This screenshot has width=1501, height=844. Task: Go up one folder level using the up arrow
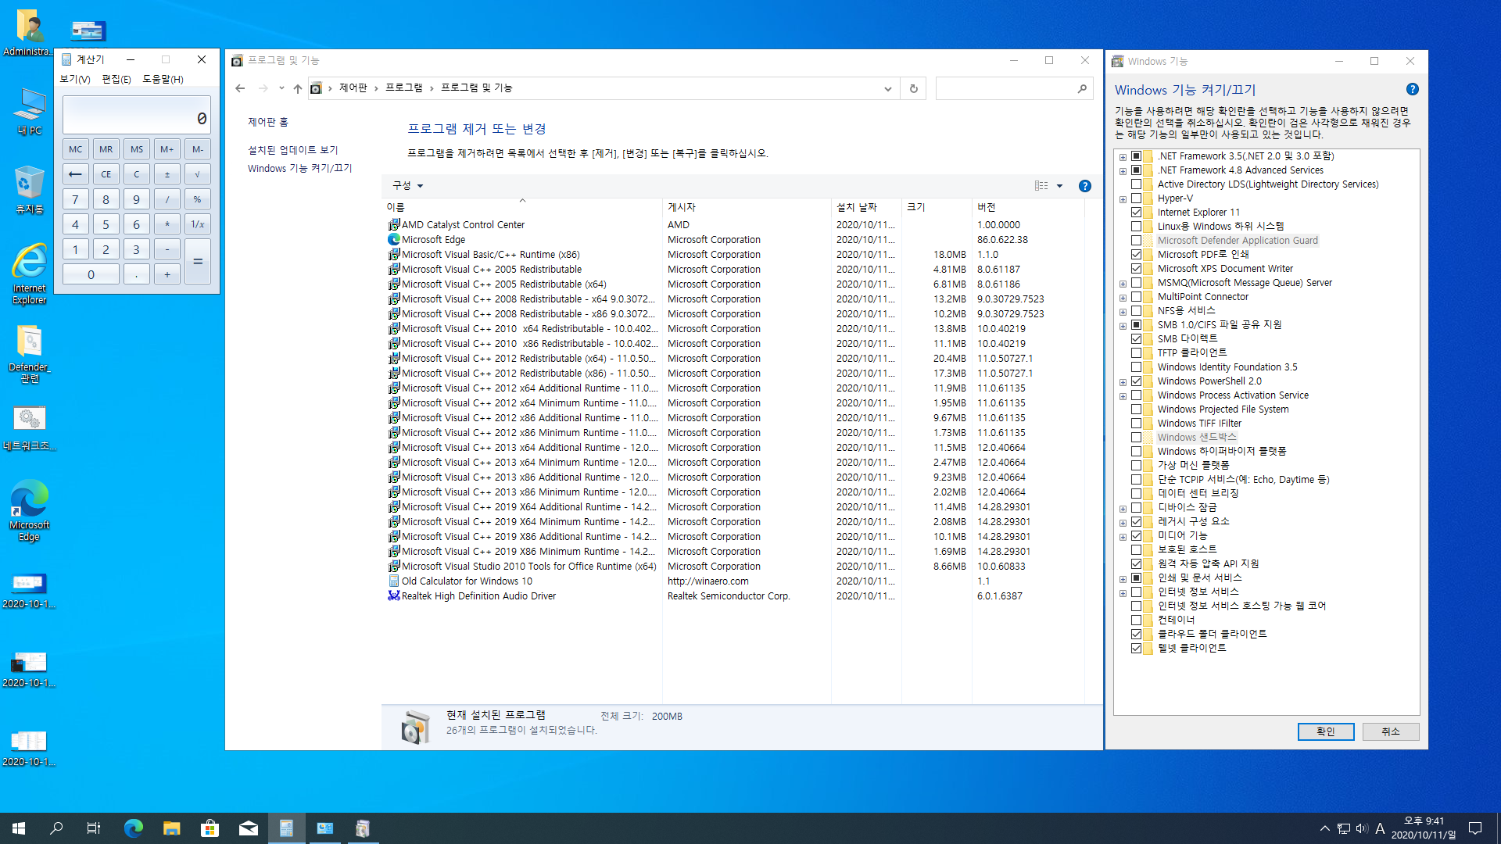point(297,88)
